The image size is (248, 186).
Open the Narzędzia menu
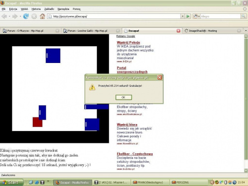[63, 9]
